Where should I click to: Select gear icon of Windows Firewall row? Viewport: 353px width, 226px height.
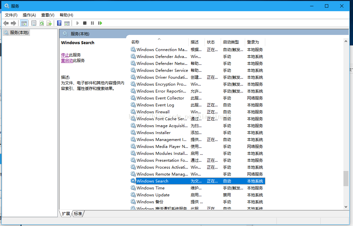pyautogui.click(x=133, y=112)
